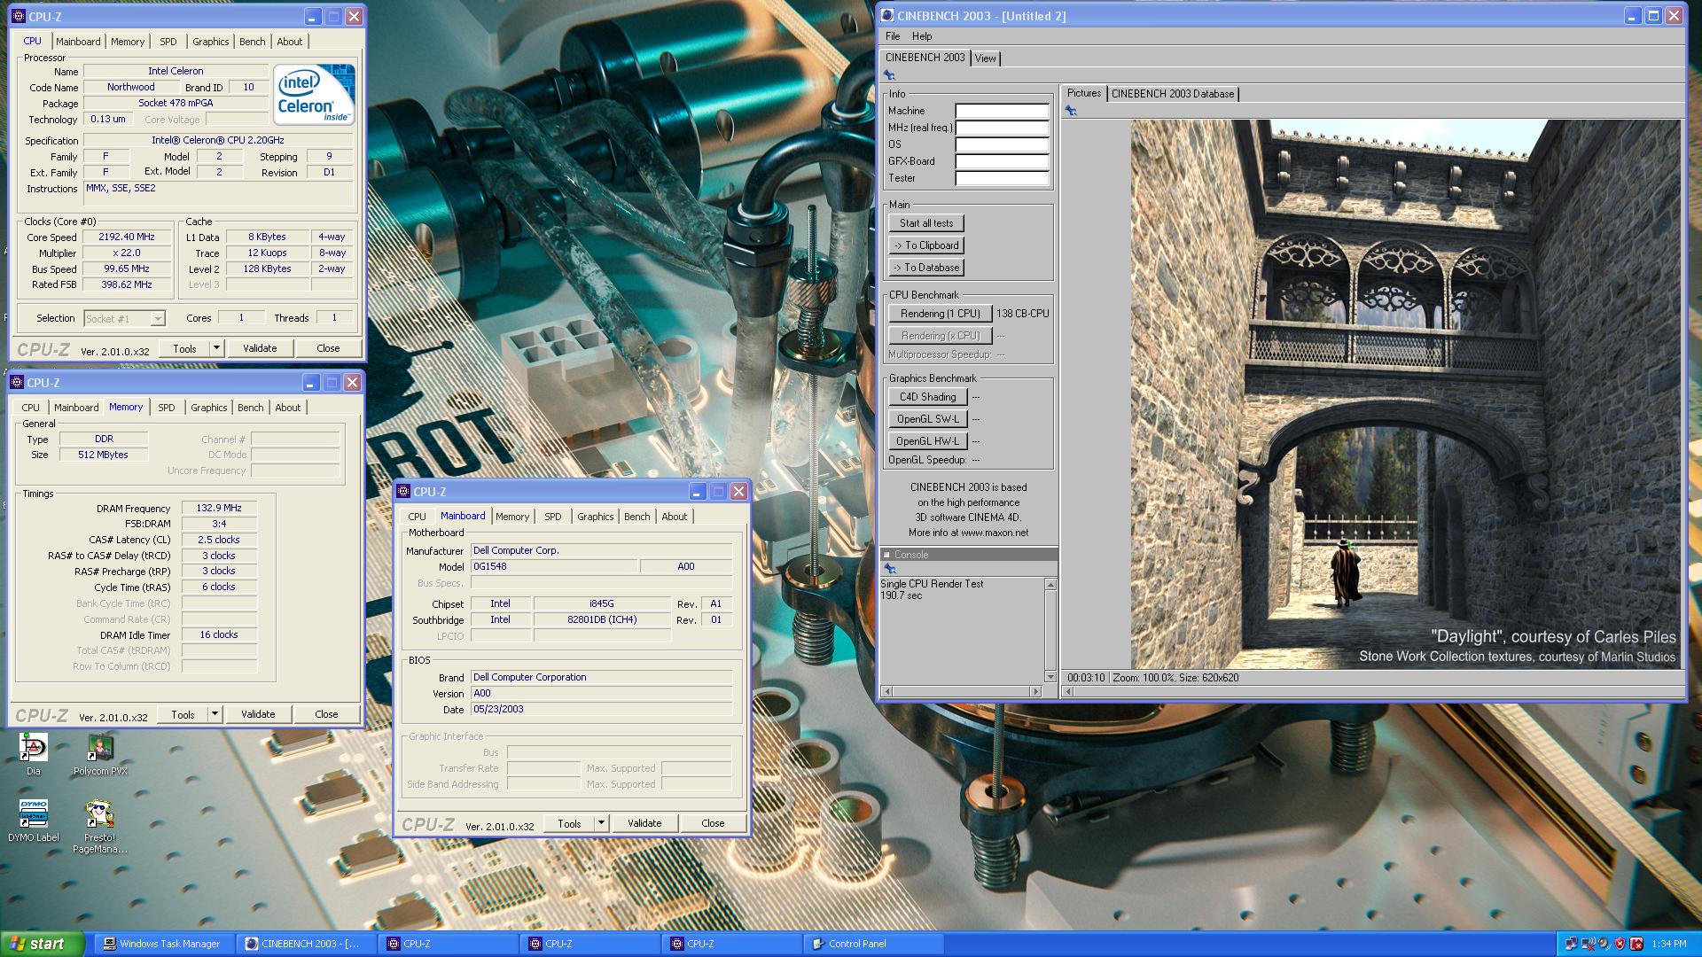Click the CPU-Z title icon of the Memory window
1702x957 pixels.
(x=17, y=383)
